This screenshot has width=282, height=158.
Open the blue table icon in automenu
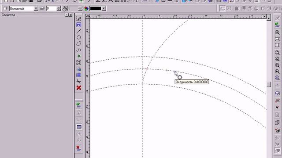79,127
